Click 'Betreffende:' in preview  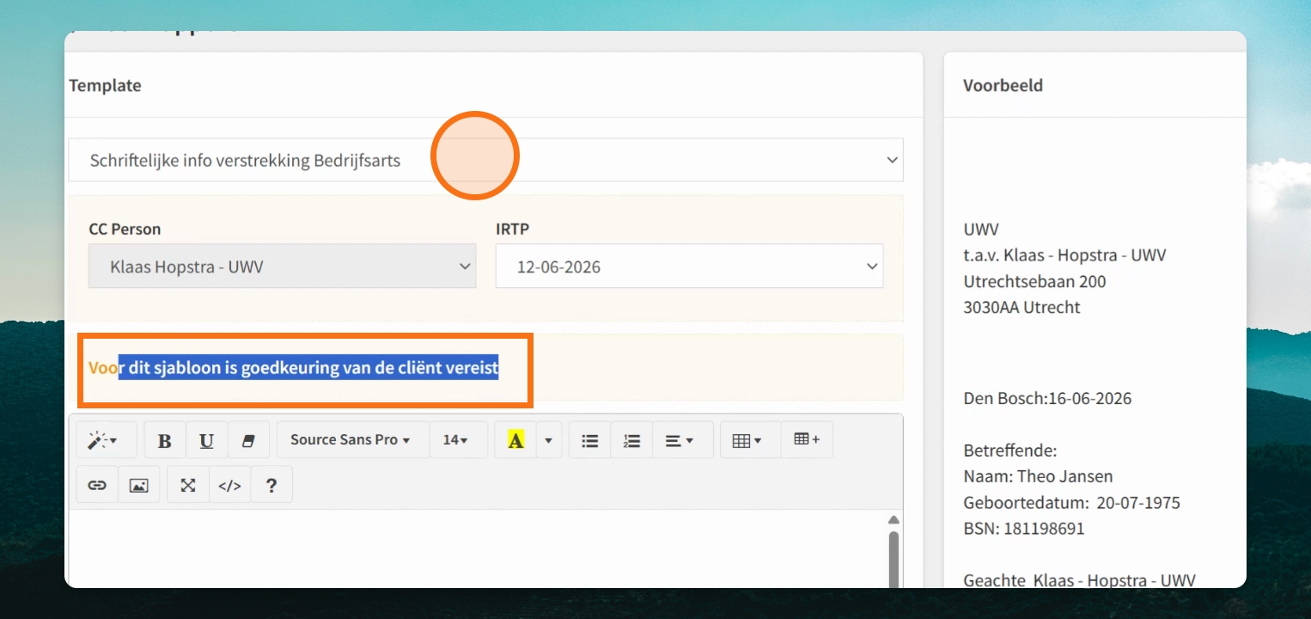[1010, 450]
